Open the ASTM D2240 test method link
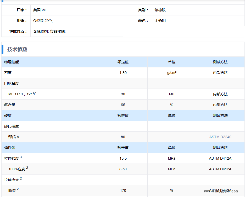245x197 pixels. pos(220,137)
